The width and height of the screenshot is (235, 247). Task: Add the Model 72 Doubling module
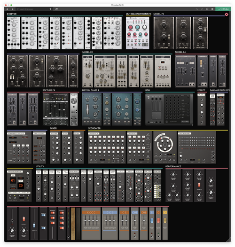click(183, 33)
